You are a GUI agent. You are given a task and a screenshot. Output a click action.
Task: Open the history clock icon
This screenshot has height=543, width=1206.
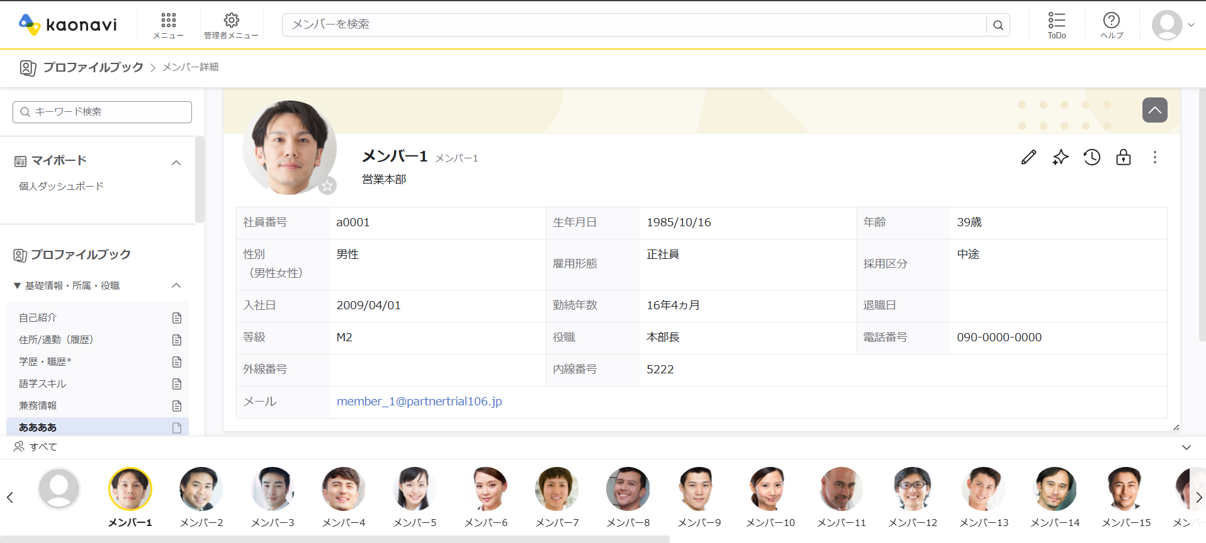tap(1091, 157)
